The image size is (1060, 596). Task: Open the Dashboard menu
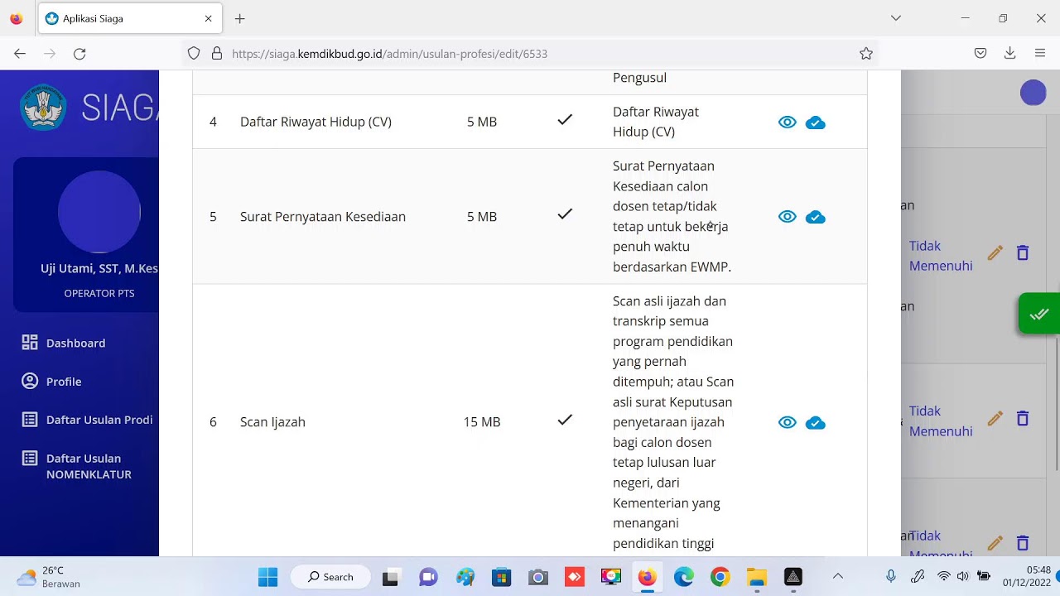click(x=75, y=343)
